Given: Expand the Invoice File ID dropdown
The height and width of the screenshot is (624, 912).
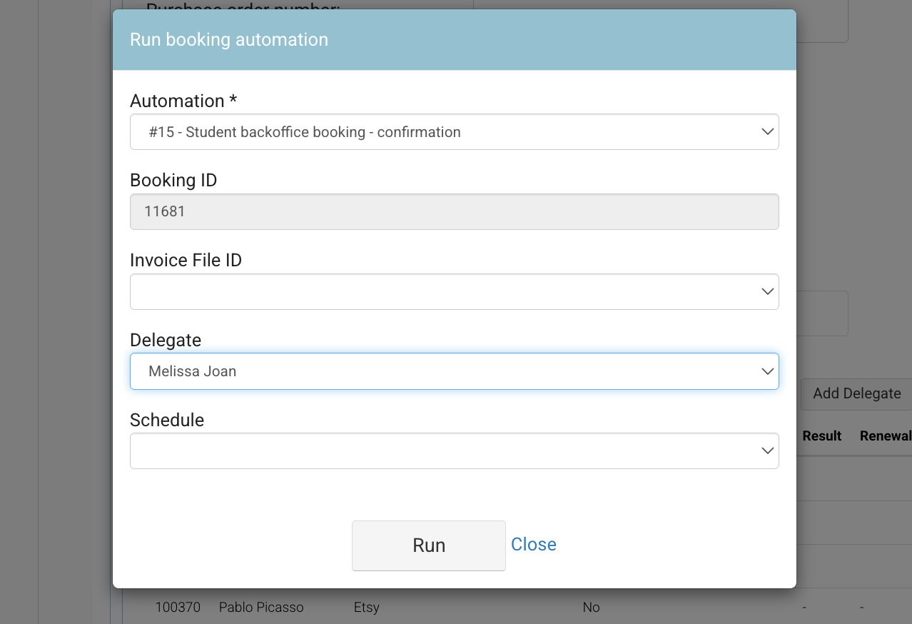Looking at the screenshot, I should [x=454, y=292].
